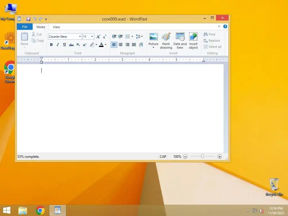Open the File menu
This screenshot has width=288, height=216.
click(x=25, y=27)
